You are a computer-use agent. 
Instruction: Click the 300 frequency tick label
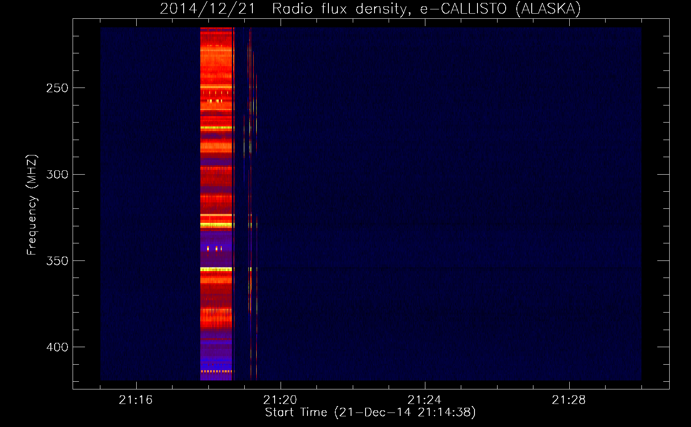57,174
